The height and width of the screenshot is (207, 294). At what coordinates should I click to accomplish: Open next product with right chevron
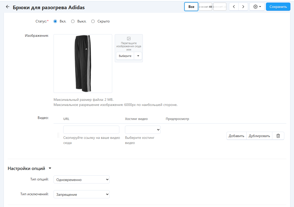(243, 7)
